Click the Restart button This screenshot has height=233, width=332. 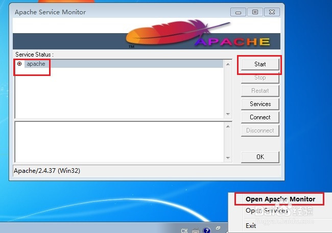(260, 91)
